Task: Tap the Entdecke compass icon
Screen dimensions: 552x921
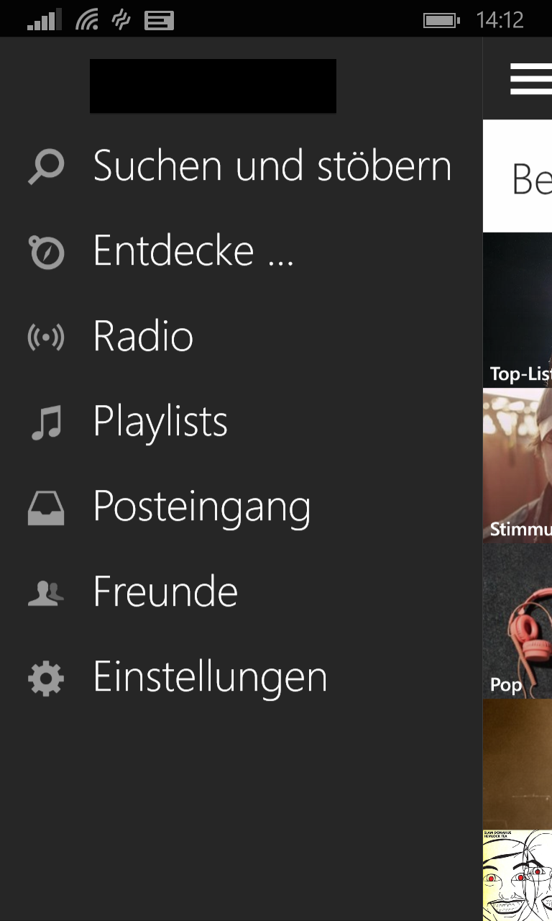Action: pyautogui.click(x=46, y=252)
